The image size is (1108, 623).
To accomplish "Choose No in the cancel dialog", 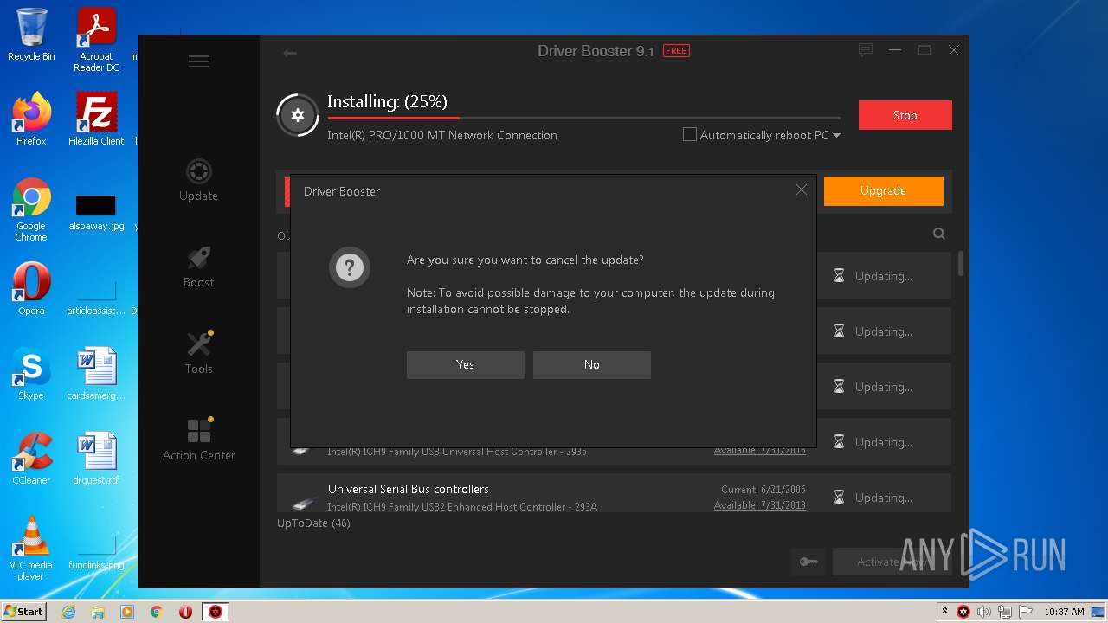I will [591, 364].
